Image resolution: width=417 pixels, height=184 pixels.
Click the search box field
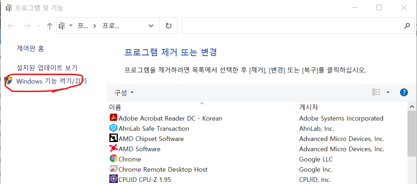pos(298,26)
